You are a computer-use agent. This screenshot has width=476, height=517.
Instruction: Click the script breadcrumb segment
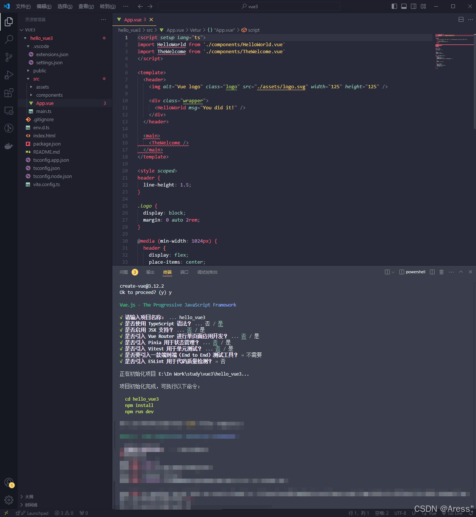click(x=251, y=30)
